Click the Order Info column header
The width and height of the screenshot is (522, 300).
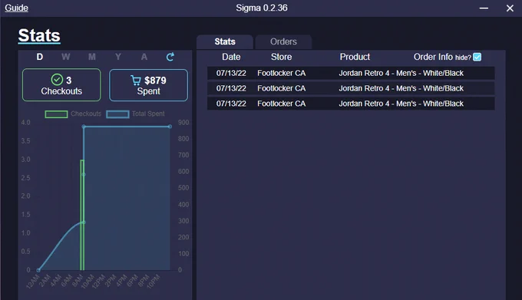tap(433, 57)
